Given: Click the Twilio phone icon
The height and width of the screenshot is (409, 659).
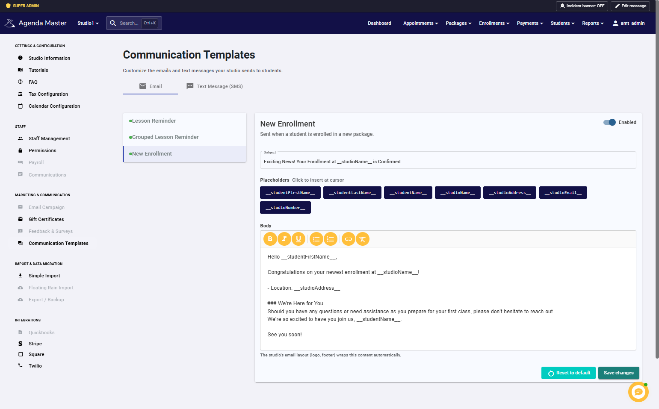Looking at the screenshot, I should (x=20, y=365).
